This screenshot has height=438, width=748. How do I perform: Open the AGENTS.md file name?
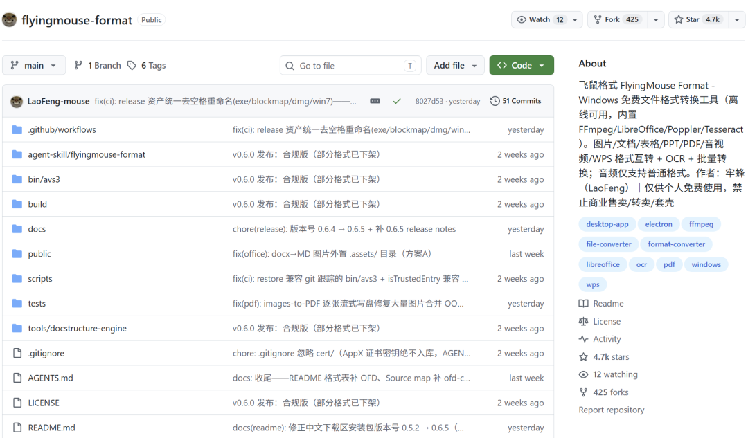click(50, 378)
